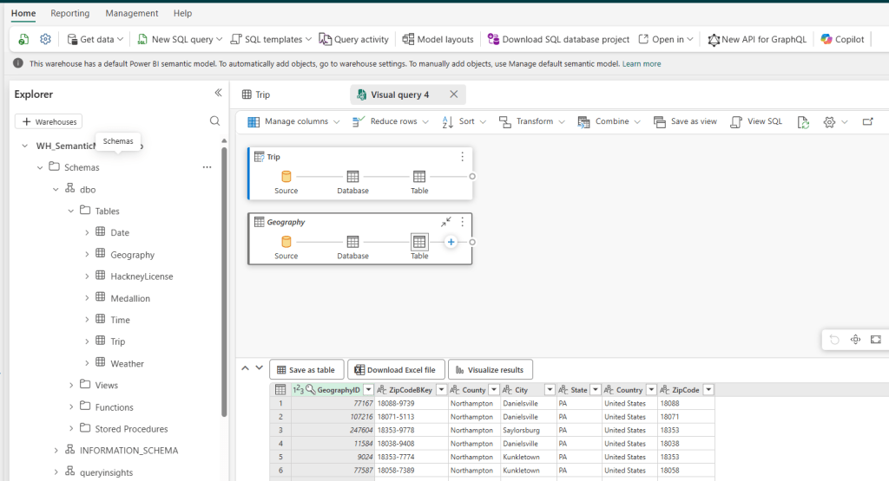Click the search icon in Explorer
Image resolution: width=889 pixels, height=481 pixels.
(x=215, y=121)
